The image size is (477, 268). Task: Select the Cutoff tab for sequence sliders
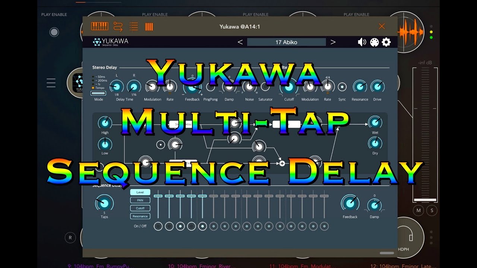pyautogui.click(x=140, y=208)
